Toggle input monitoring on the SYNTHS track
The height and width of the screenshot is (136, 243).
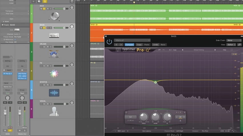(51, 85)
